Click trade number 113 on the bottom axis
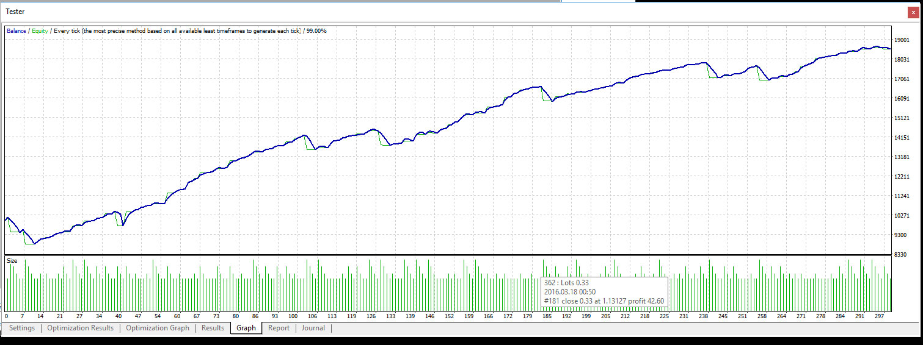The width and height of the screenshot is (923, 345). coord(332,316)
